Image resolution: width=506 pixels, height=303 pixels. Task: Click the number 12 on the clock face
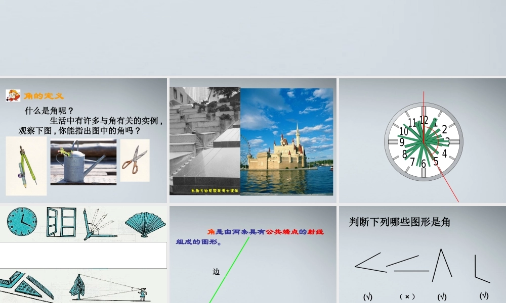(x=424, y=120)
